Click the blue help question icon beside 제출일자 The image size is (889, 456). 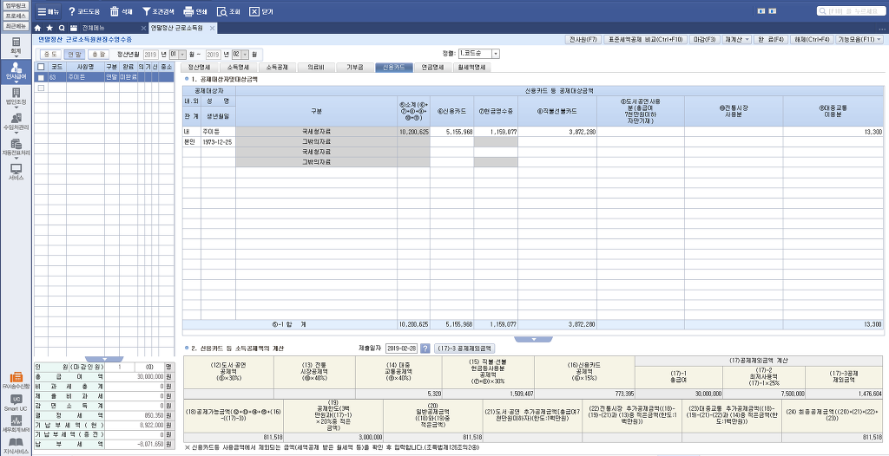tap(425, 348)
